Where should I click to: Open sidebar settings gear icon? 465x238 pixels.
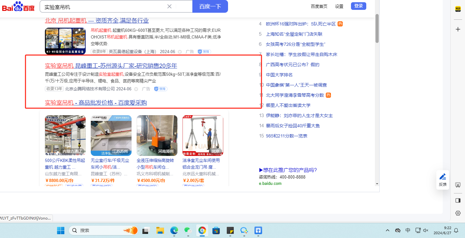point(458,213)
